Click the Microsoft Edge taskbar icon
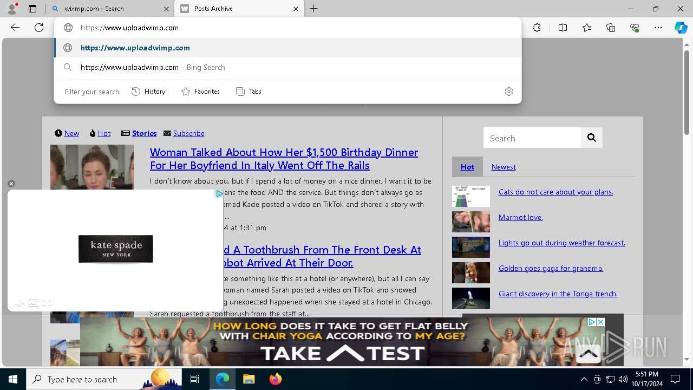 [x=223, y=379]
